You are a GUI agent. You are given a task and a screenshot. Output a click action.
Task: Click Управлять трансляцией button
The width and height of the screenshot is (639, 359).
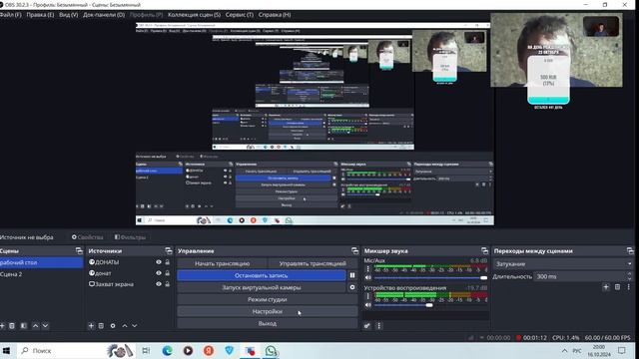pos(313,263)
